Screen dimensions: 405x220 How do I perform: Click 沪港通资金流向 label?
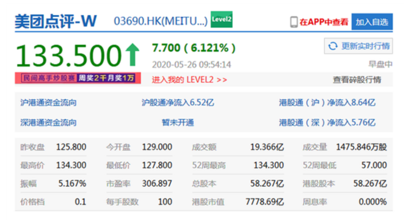(x=48, y=102)
